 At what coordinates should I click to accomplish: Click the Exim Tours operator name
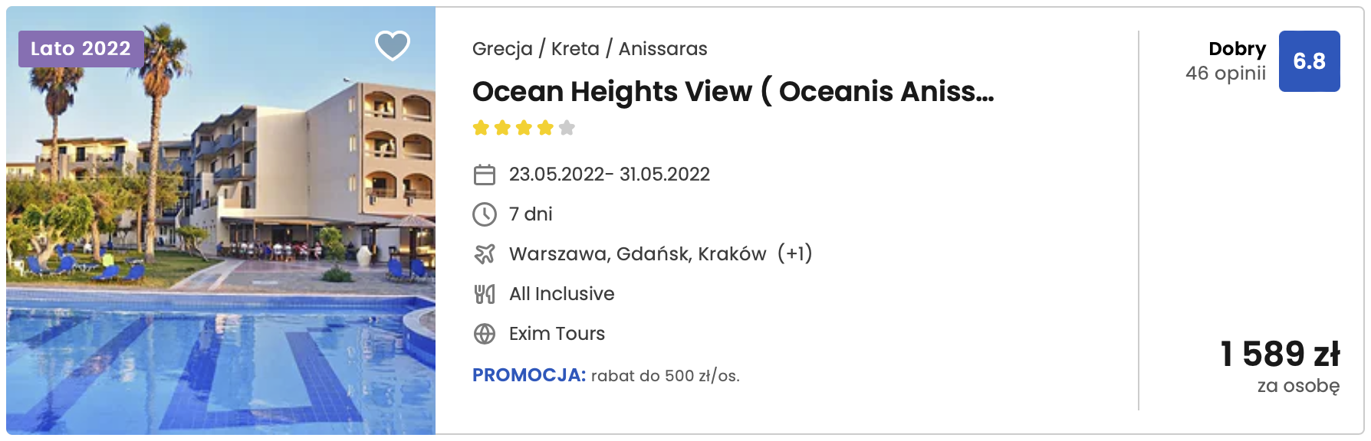pos(557,334)
